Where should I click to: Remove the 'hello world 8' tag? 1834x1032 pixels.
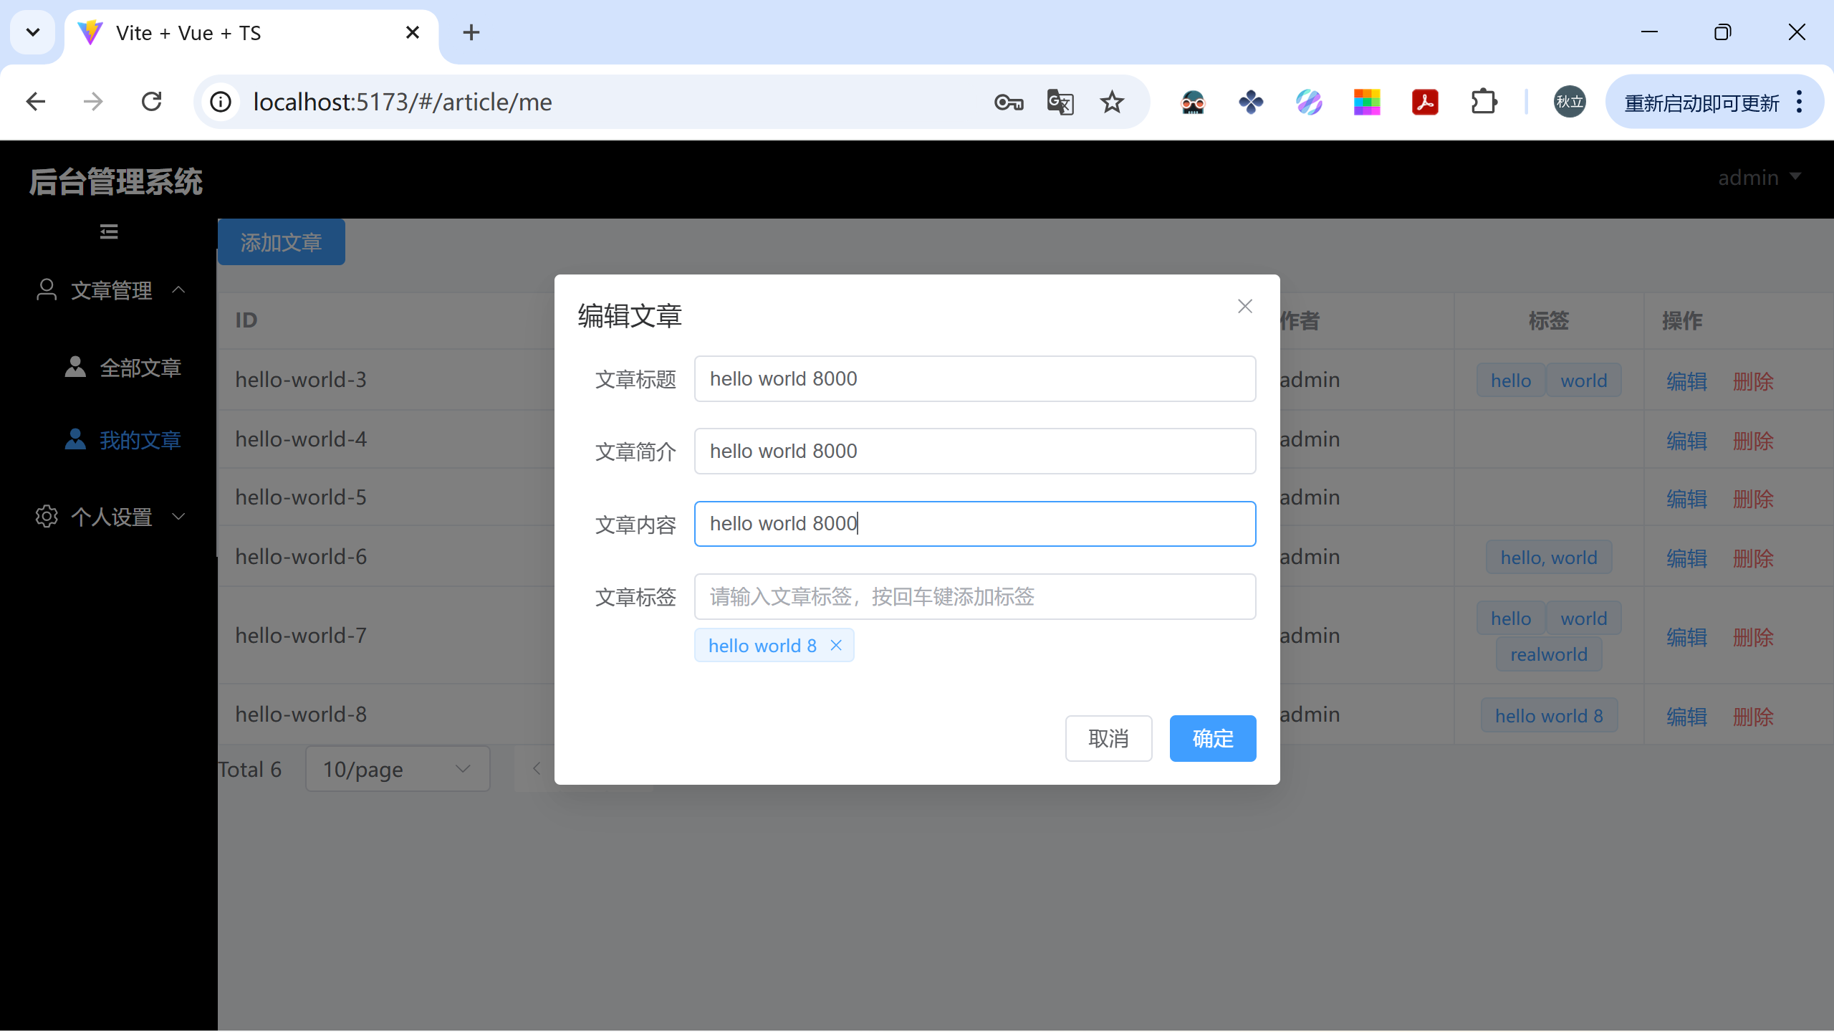click(x=836, y=646)
